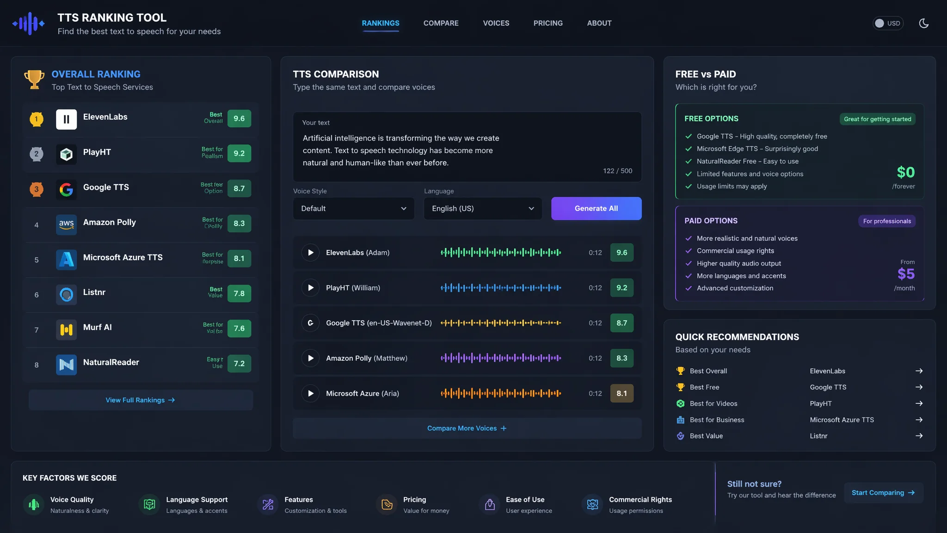The width and height of the screenshot is (947, 533).
Task: Click the 8.1 score badge for Microsoft Azure (Aria)
Action: 622,394
